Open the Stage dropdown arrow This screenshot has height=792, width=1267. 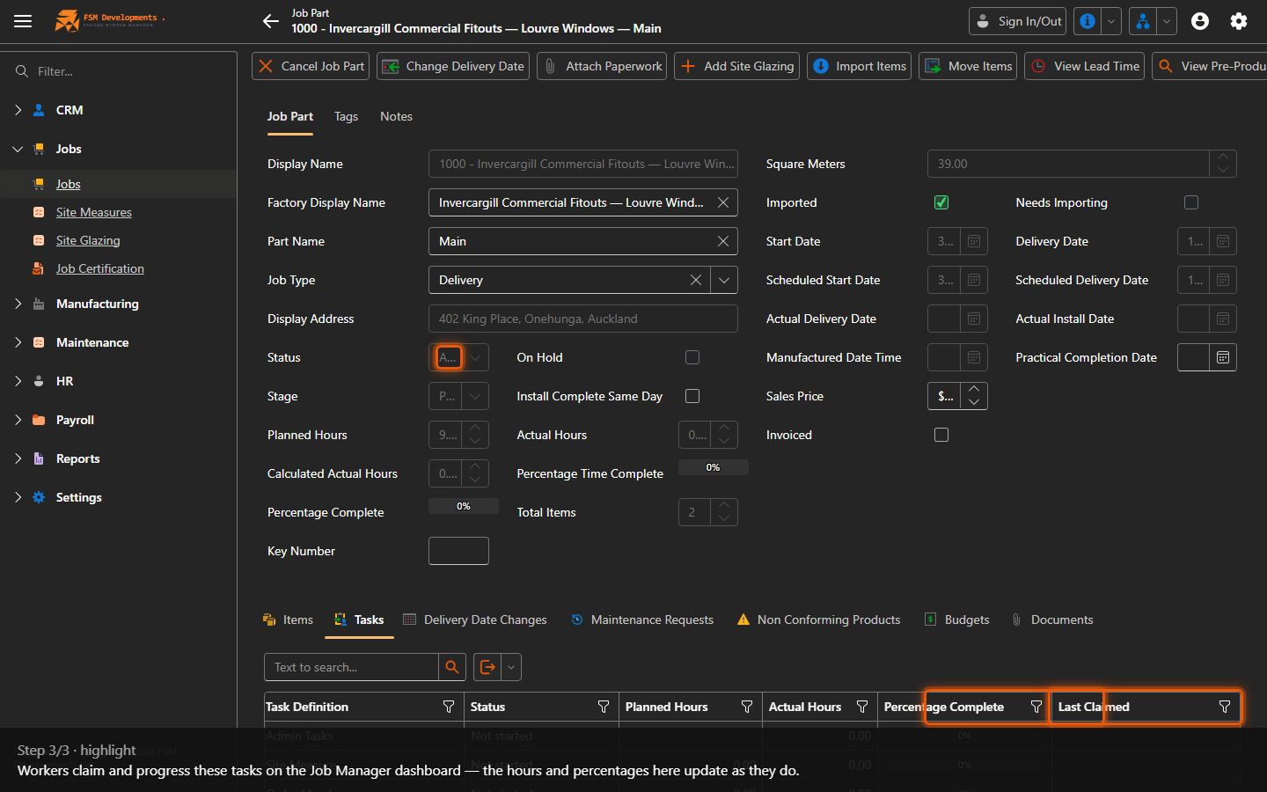[475, 396]
